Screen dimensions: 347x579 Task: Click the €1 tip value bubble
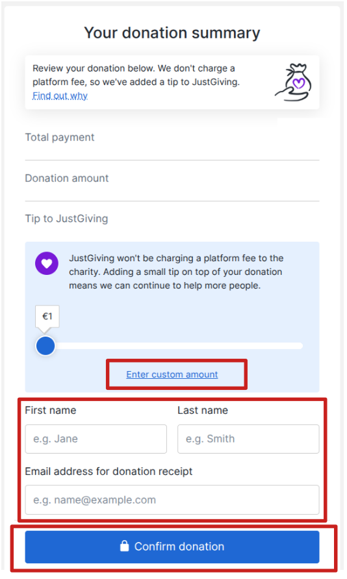[47, 316]
